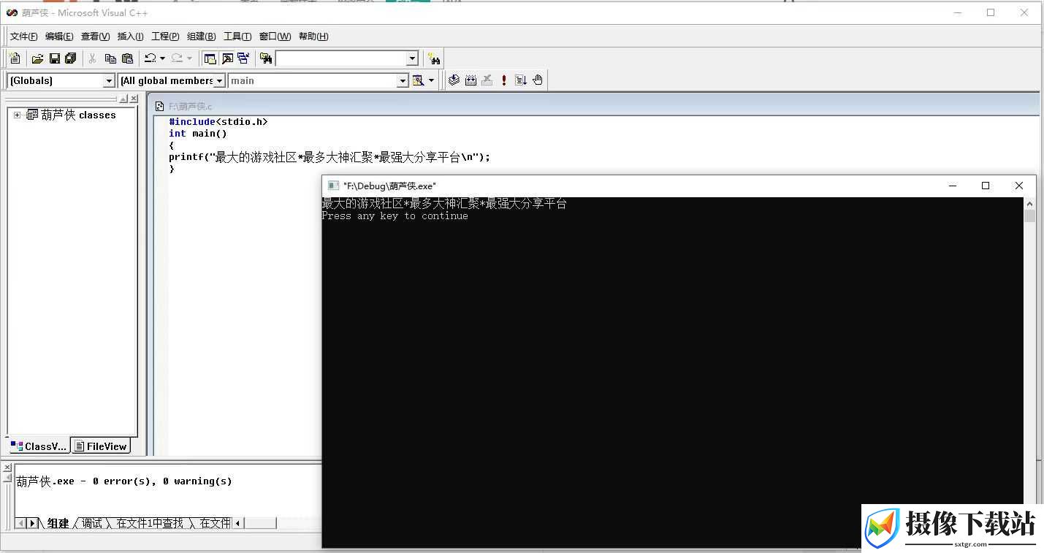This screenshot has height=553, width=1044.
Task: Click the printf line in code editor
Action: tap(329, 157)
